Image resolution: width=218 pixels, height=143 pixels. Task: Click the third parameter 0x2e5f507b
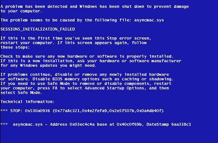[x=122, y=111]
